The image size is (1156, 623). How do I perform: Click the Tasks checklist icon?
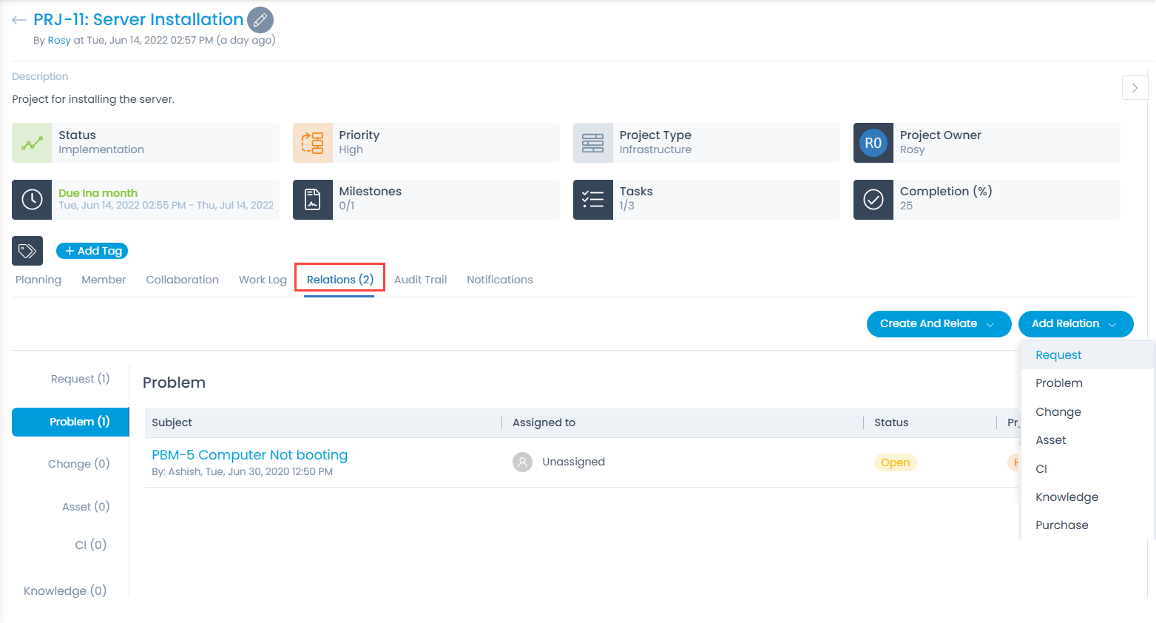[x=592, y=200]
